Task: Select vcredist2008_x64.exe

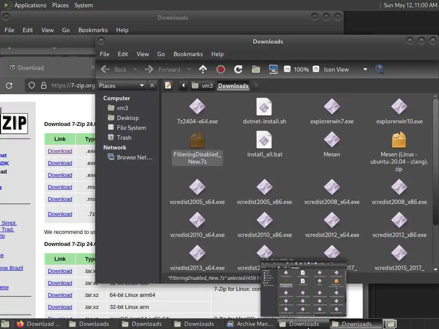Action: coord(332,192)
